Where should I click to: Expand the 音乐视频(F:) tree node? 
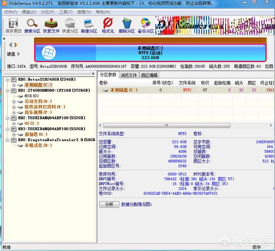coord(14,112)
